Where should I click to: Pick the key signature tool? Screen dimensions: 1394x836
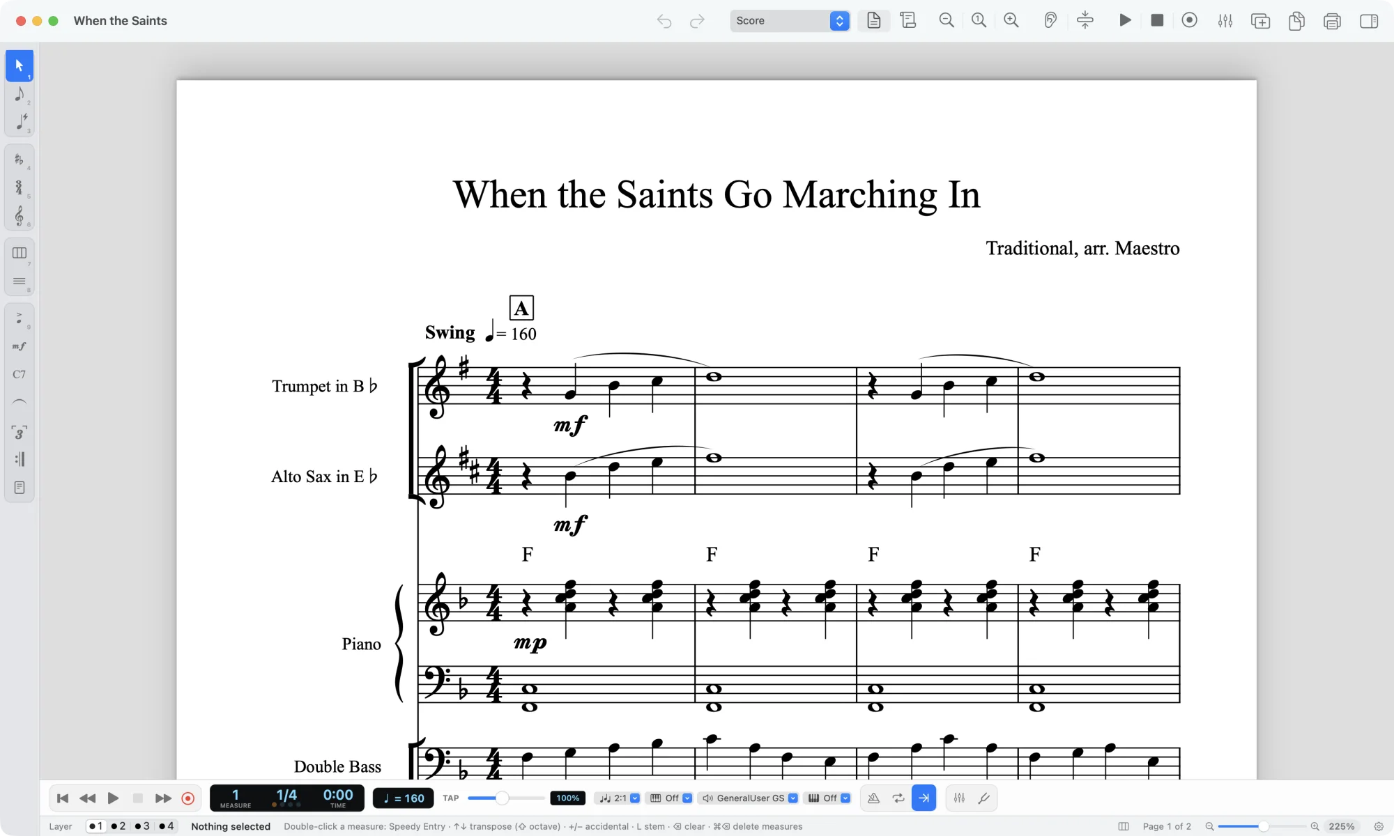click(20, 160)
